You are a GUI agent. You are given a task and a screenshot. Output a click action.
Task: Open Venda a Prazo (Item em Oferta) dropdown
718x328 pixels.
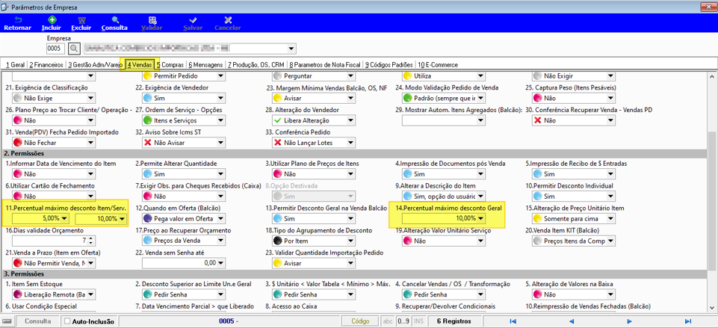point(90,263)
